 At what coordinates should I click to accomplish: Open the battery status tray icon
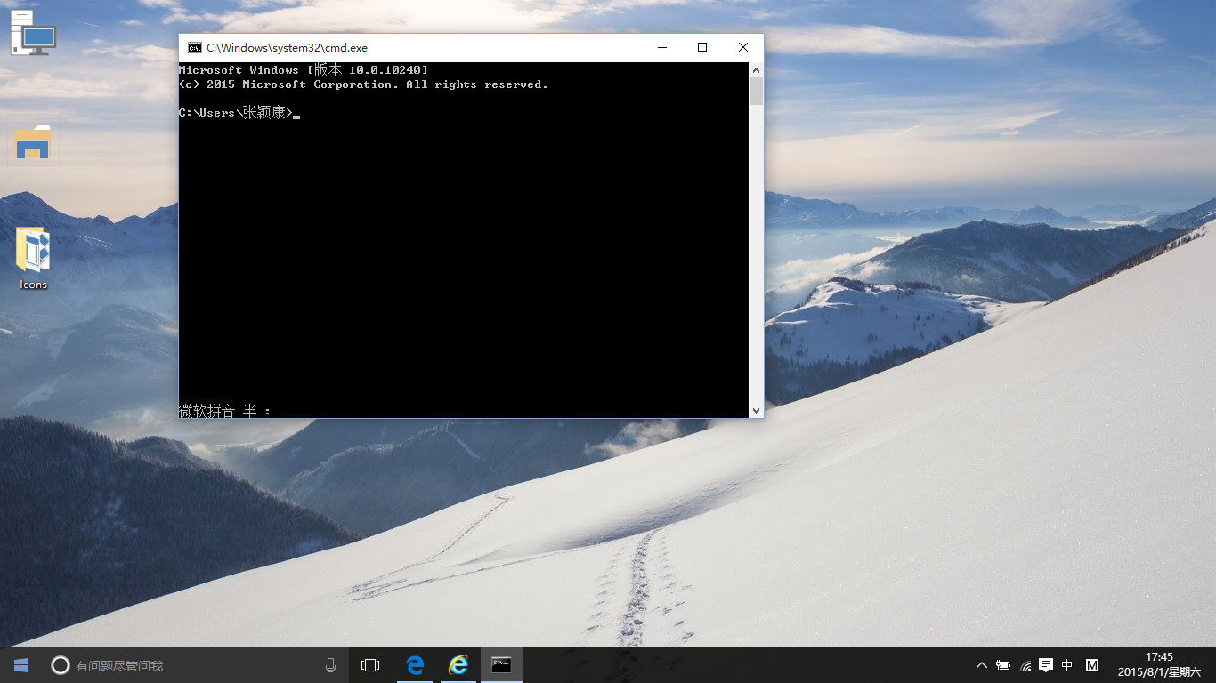click(1003, 665)
